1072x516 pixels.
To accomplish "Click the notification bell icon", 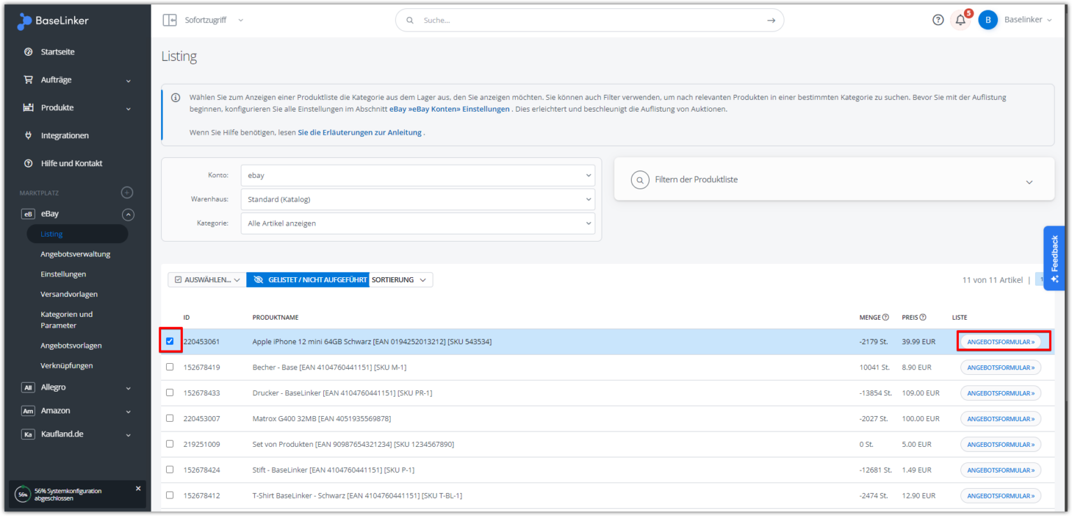I will [960, 20].
